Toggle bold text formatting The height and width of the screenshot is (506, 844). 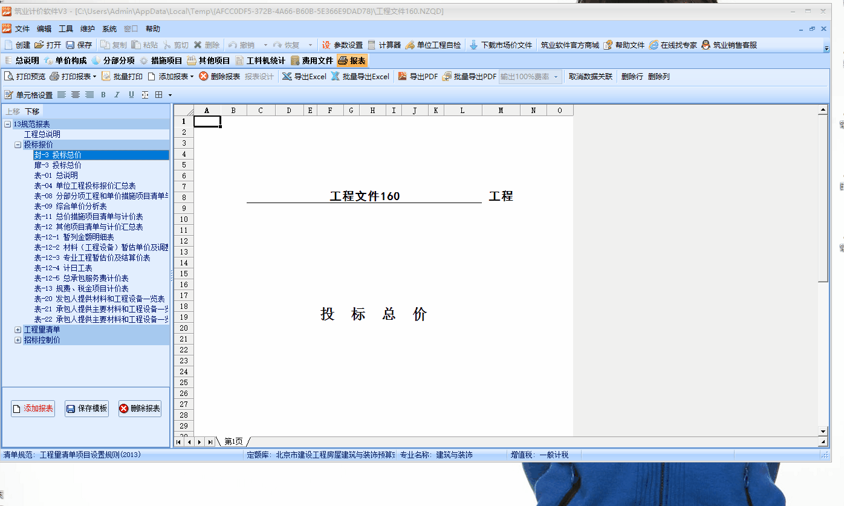103,95
